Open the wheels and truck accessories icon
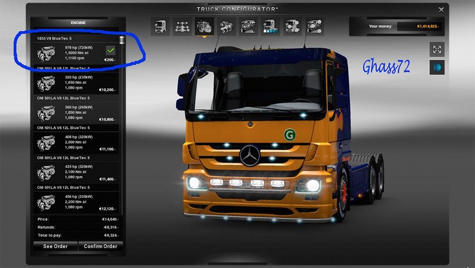Screen dimensions: 475x268 click(293, 27)
